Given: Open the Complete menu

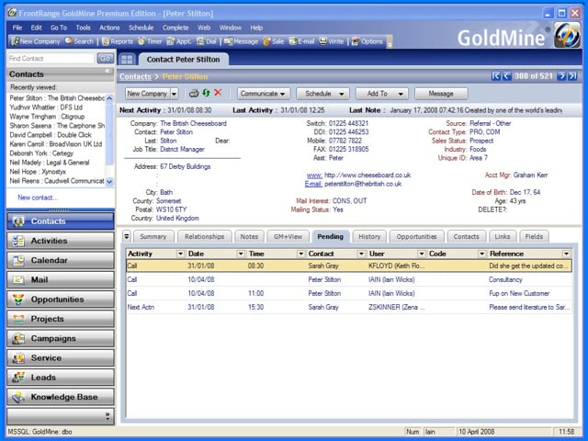Looking at the screenshot, I should click(175, 28).
